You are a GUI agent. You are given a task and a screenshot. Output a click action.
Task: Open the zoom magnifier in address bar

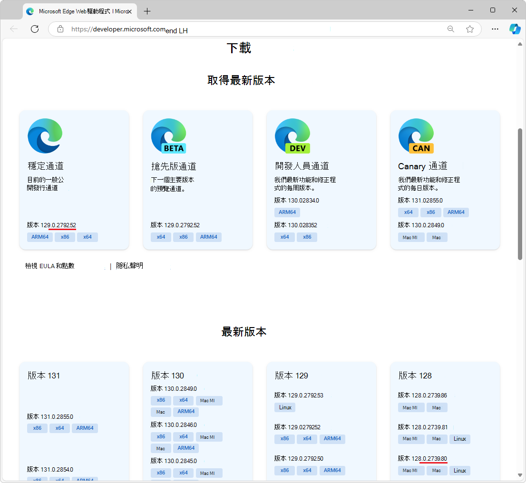(x=450, y=29)
